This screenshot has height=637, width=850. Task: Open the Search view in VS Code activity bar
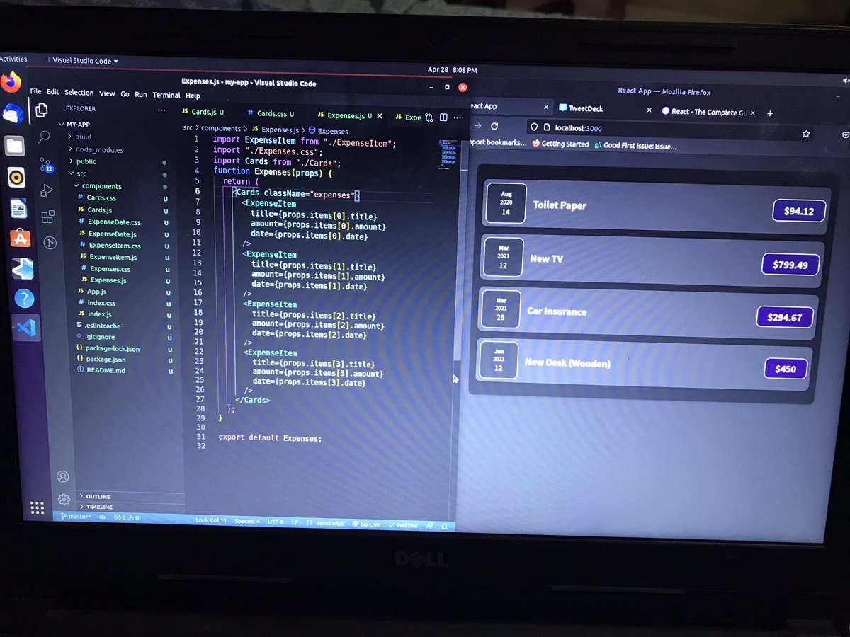click(x=44, y=136)
